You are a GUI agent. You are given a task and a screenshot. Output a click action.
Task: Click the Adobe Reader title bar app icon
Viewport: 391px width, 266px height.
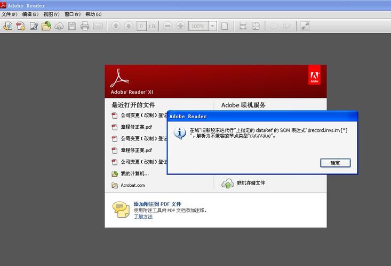pyautogui.click(x=3, y=5)
